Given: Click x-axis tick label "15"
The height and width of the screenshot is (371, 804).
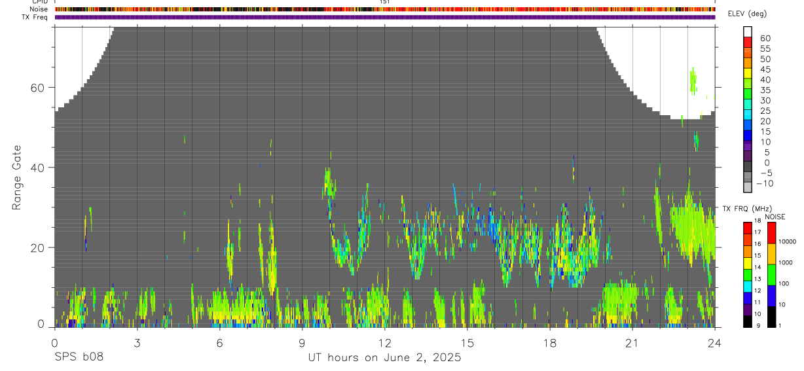Looking at the screenshot, I should [467, 342].
